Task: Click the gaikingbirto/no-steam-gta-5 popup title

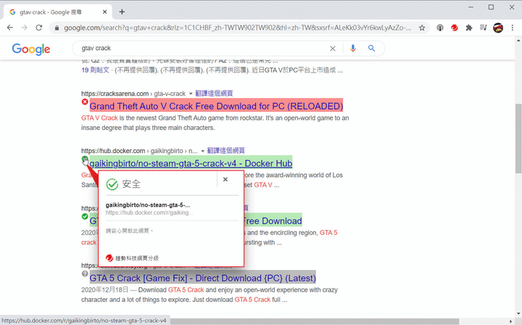Action: coord(148,205)
